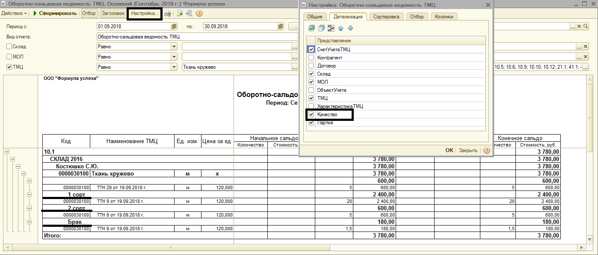The height and width of the screenshot is (255, 598).
Task: Toggle the Склад filter checkbox
Action: 9,47
